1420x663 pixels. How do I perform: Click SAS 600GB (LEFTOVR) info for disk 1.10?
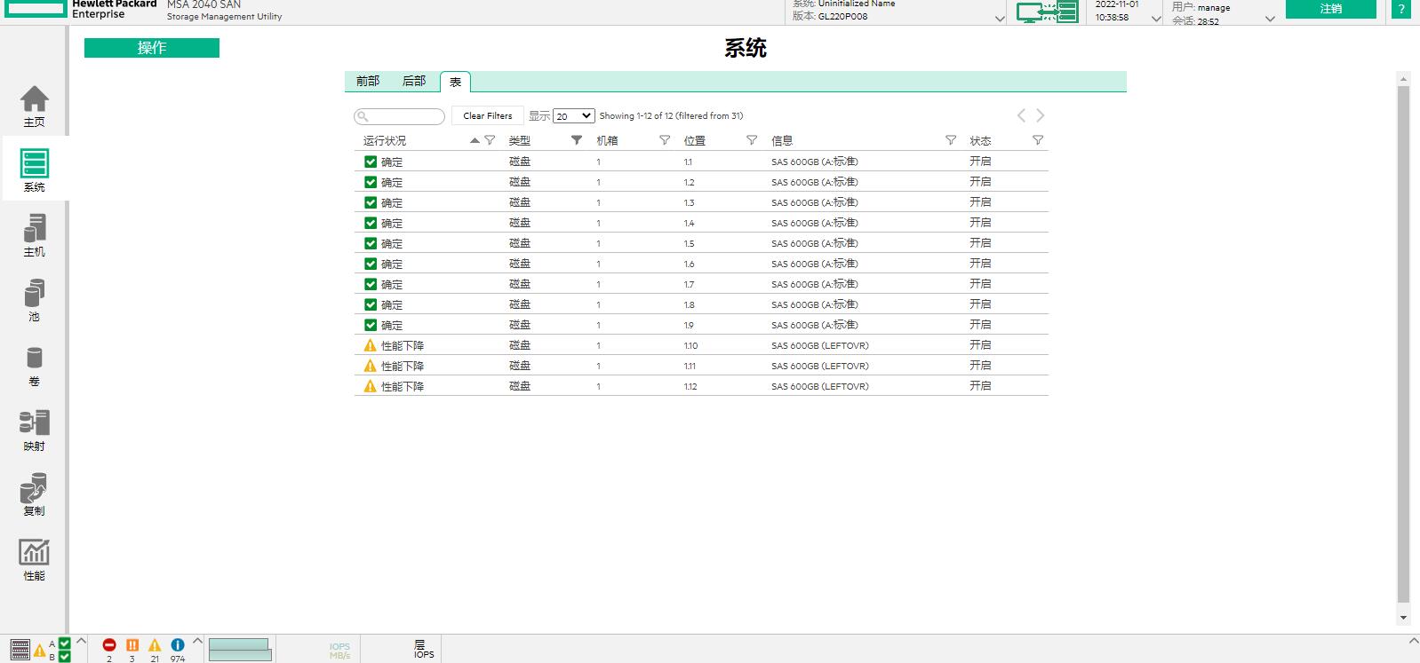[820, 345]
